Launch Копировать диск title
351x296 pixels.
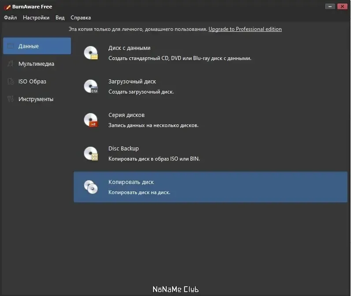131,182
